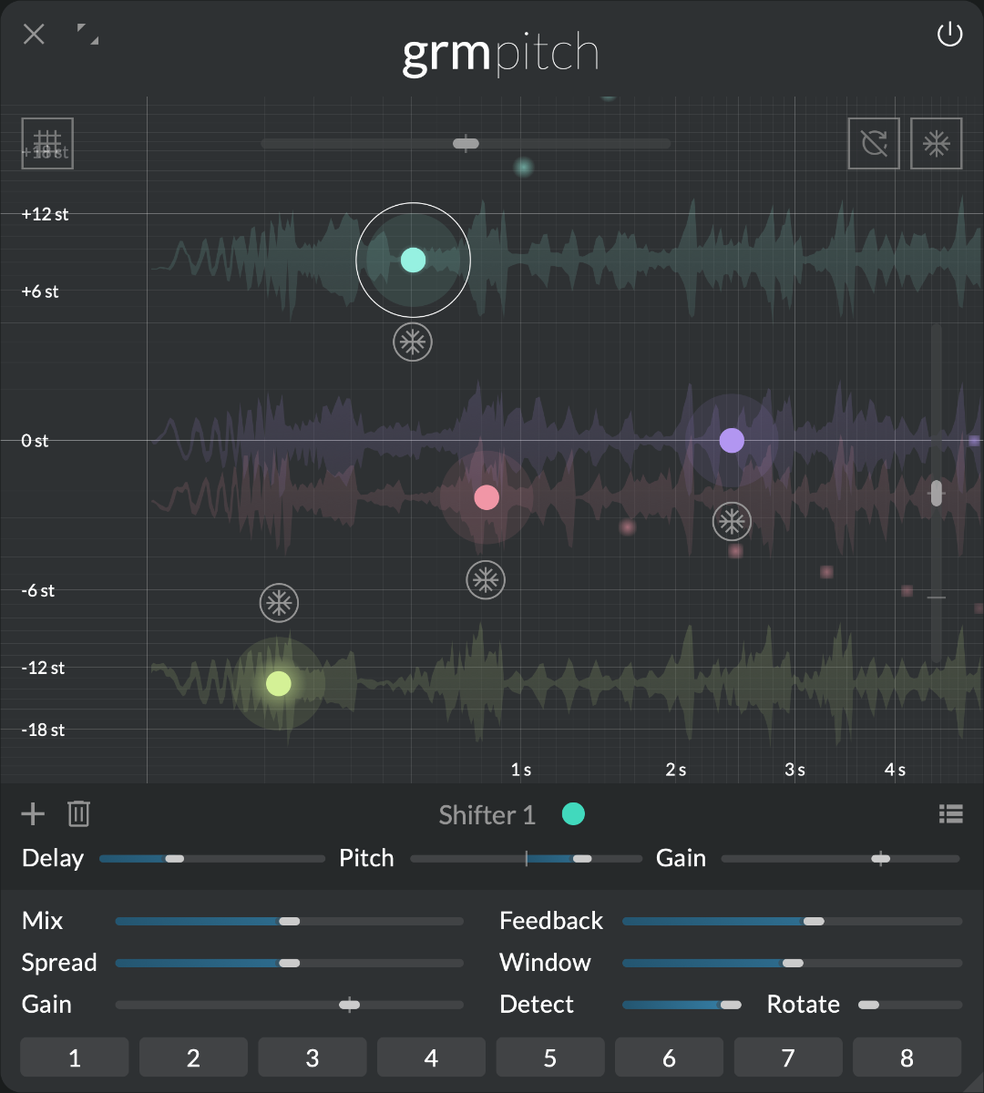Image resolution: width=984 pixels, height=1093 pixels.
Task: Select preset slot 5
Action: [x=550, y=1057]
